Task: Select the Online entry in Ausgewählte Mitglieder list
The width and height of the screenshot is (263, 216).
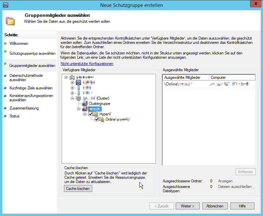Action: click(x=178, y=84)
